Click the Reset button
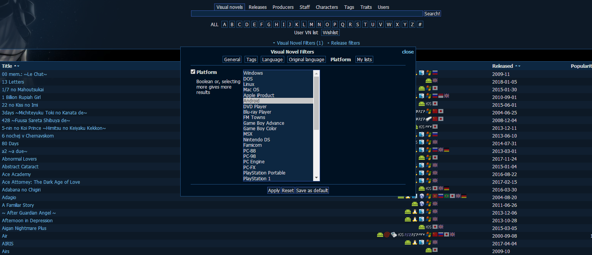The height and width of the screenshot is (255, 592). click(288, 190)
